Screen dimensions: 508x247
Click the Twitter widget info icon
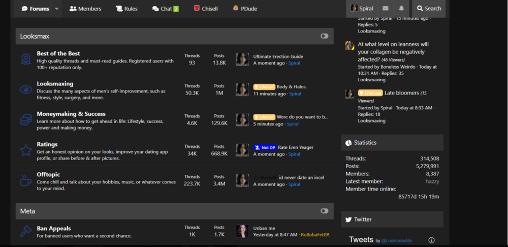(x=431, y=240)
